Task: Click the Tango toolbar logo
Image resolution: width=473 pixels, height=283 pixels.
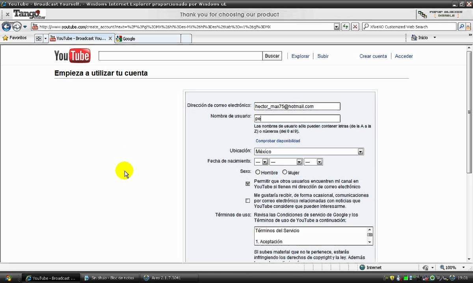Action: 29,15
